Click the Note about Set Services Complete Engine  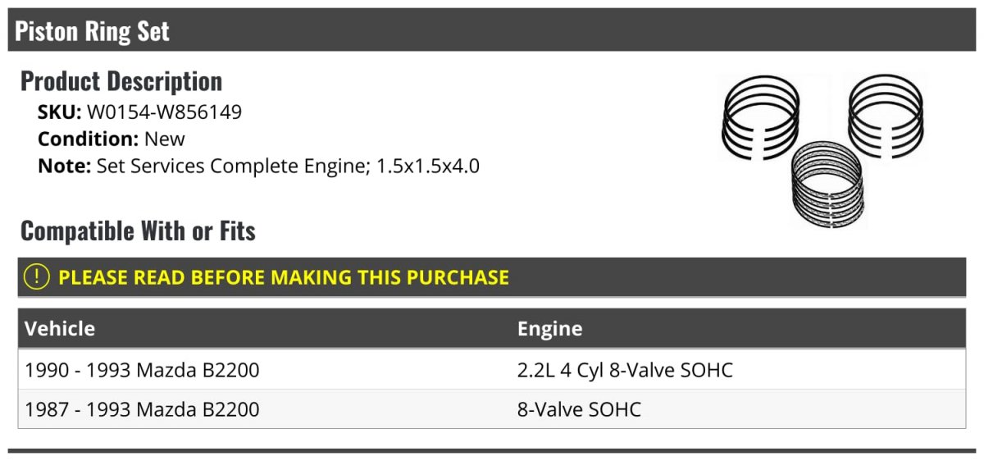pyautogui.click(x=258, y=167)
